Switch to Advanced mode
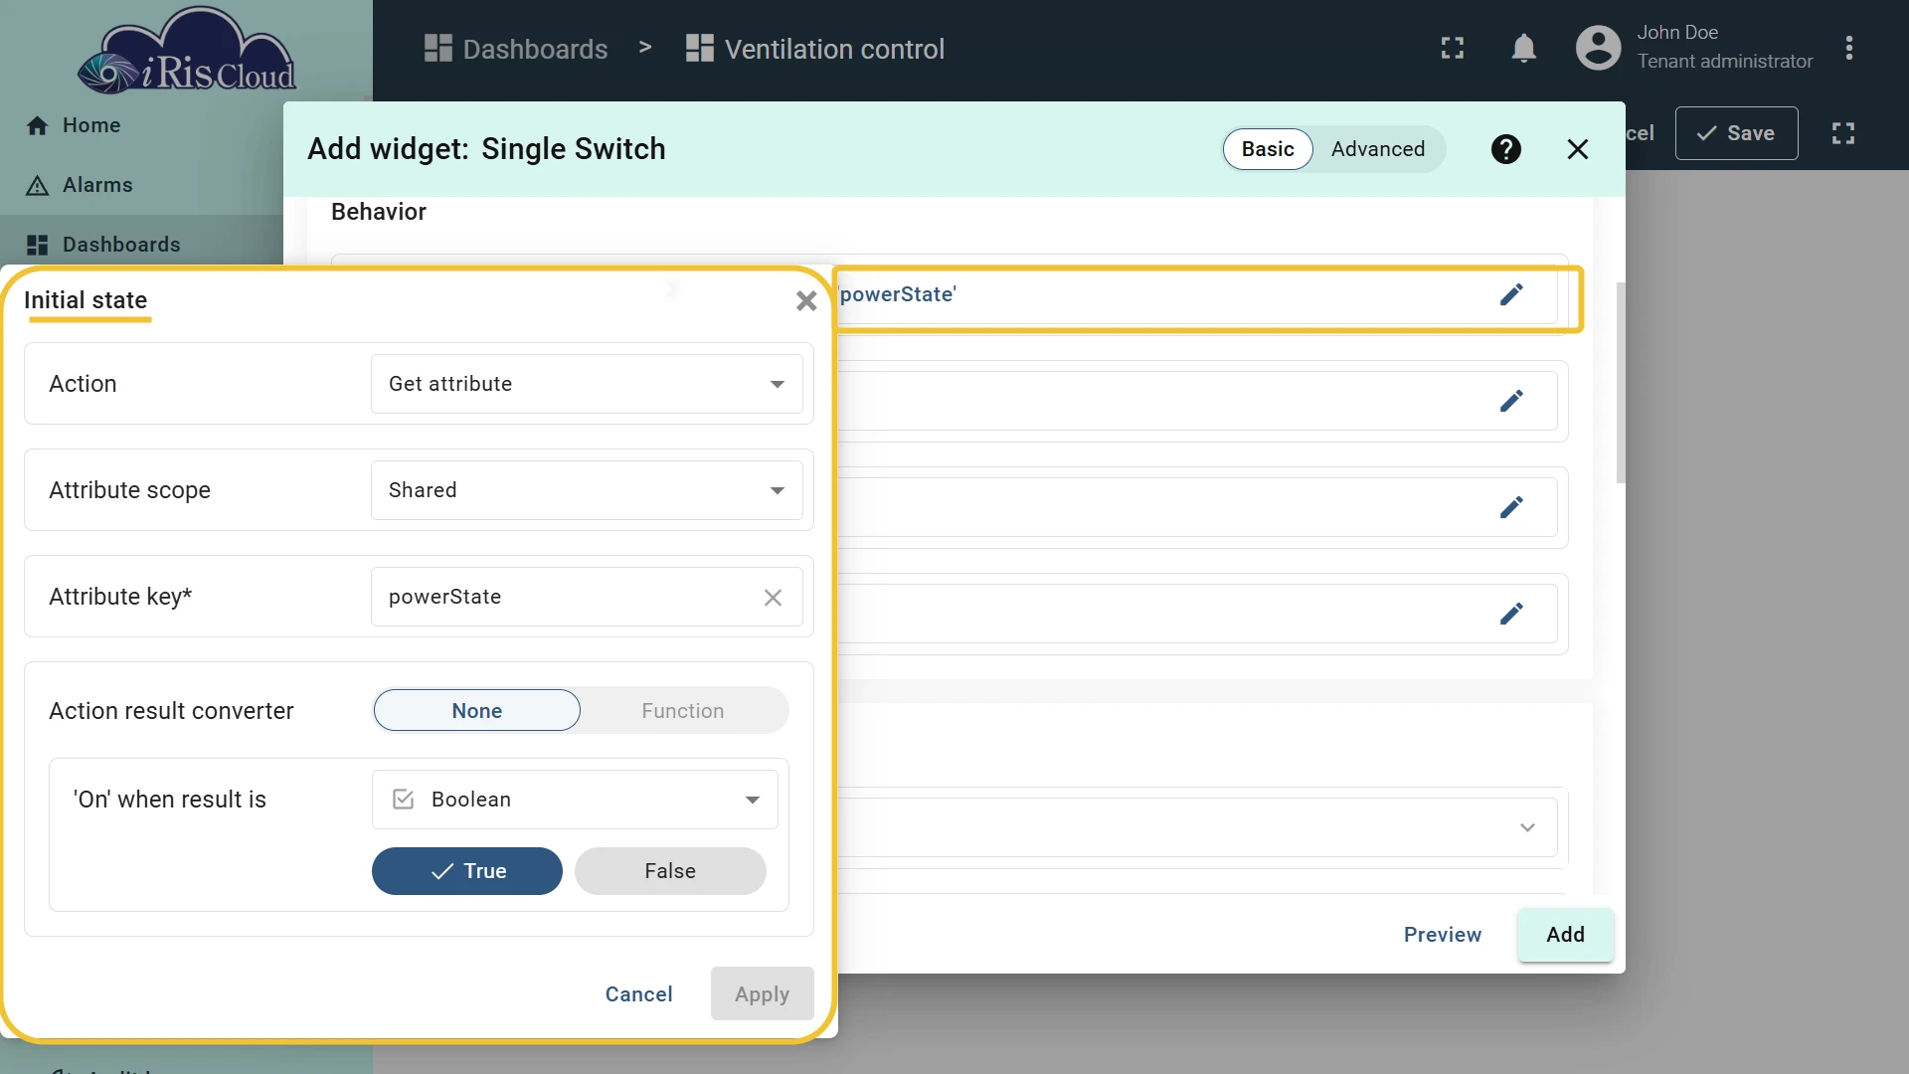 point(1377,149)
